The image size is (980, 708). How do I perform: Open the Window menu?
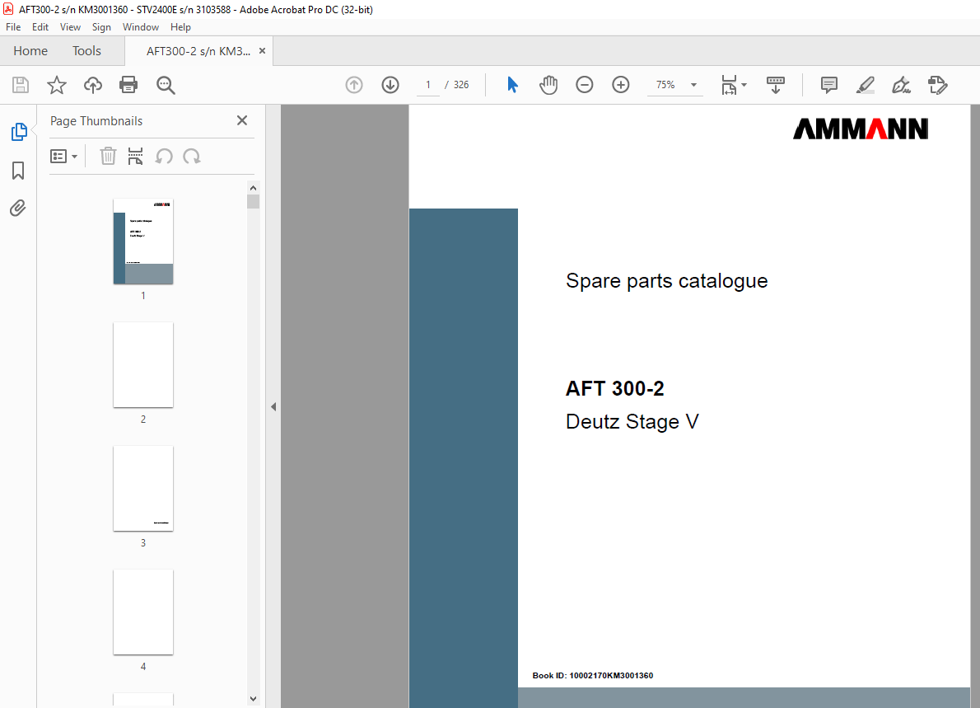point(141,27)
